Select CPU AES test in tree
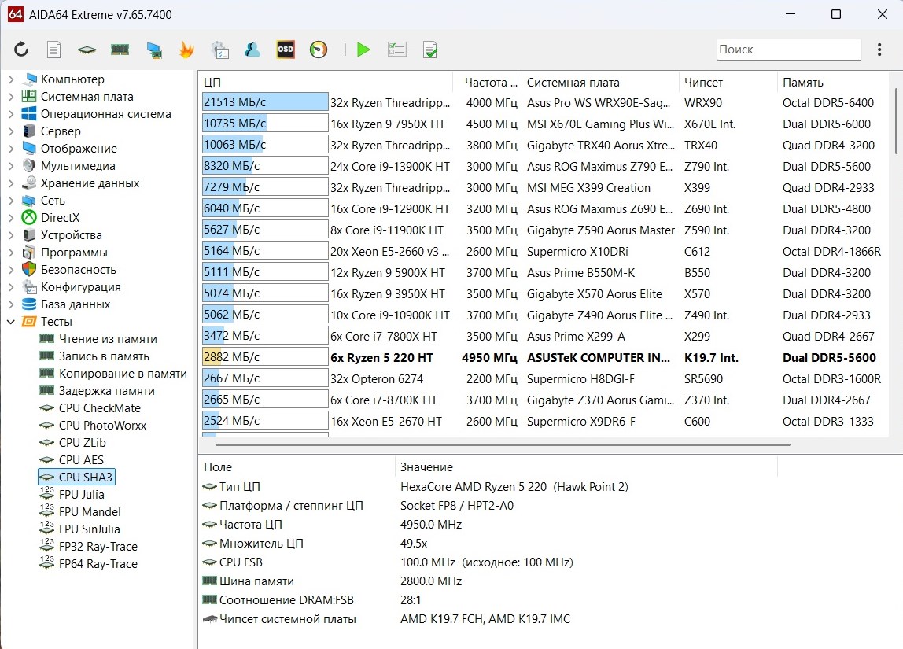903x649 pixels. [x=81, y=460]
